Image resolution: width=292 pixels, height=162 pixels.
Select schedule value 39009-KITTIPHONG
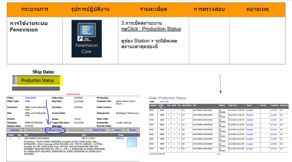tap(34, 123)
